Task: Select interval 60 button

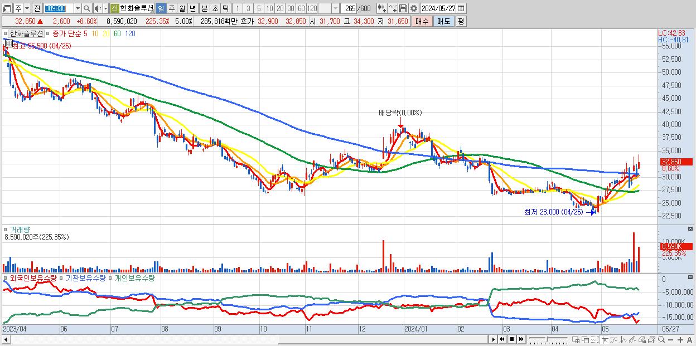Action: coord(301,8)
